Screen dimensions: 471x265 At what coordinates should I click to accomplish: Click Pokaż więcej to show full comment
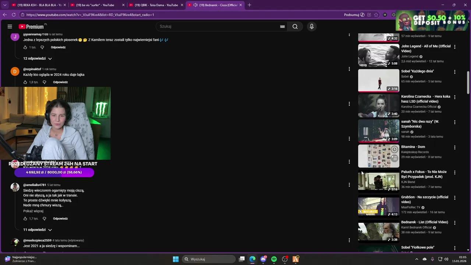pos(33,211)
